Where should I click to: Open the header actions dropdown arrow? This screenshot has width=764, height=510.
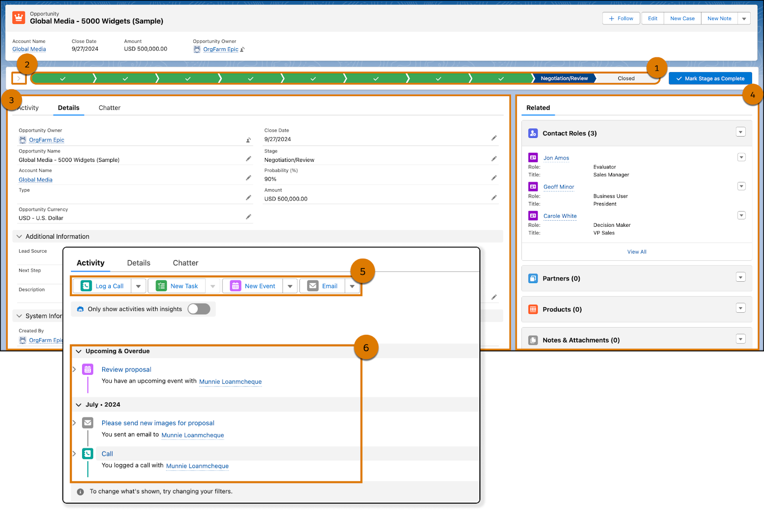click(744, 19)
